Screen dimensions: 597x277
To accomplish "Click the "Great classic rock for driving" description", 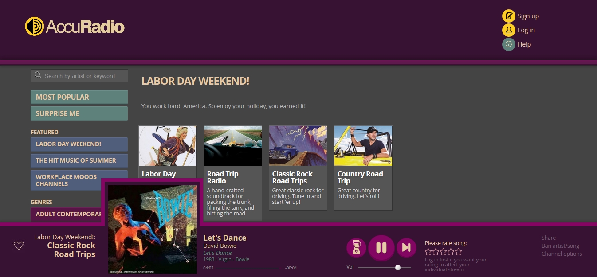I will (x=298, y=196).
